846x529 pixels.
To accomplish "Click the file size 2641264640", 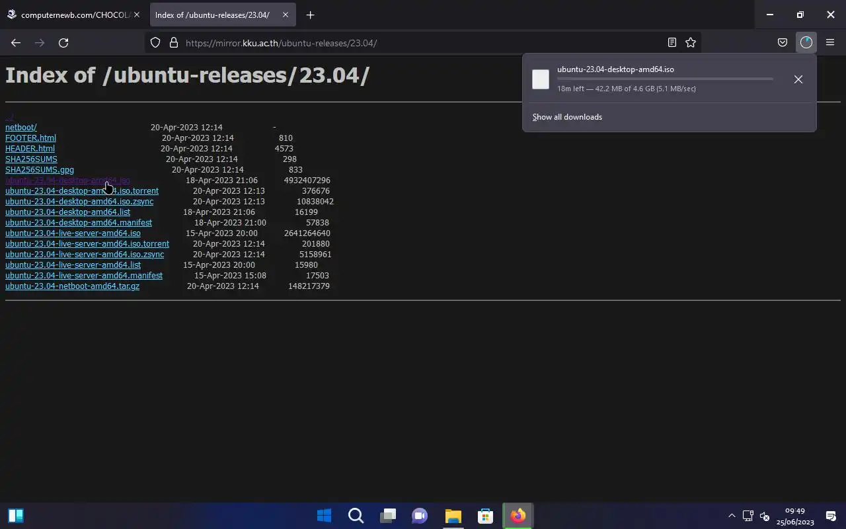I will (307, 233).
